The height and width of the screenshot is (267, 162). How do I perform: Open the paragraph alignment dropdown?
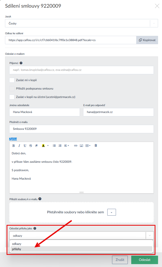[67, 146]
